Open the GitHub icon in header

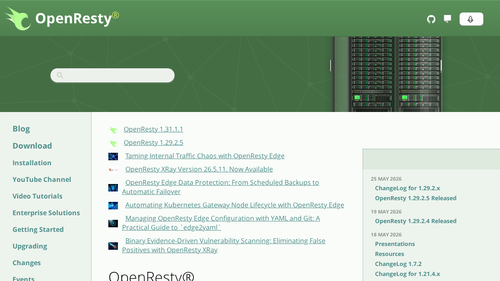point(431,19)
